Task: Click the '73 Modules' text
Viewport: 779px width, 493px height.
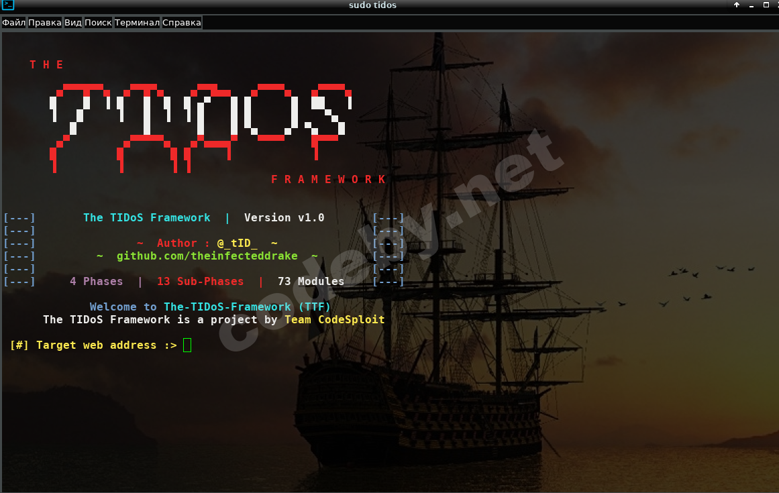Action: [311, 282]
